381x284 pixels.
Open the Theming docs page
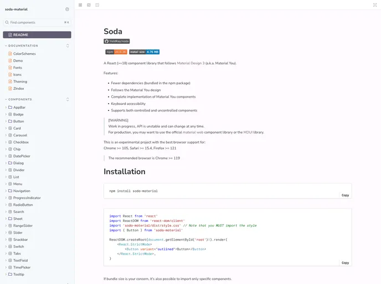(20, 82)
